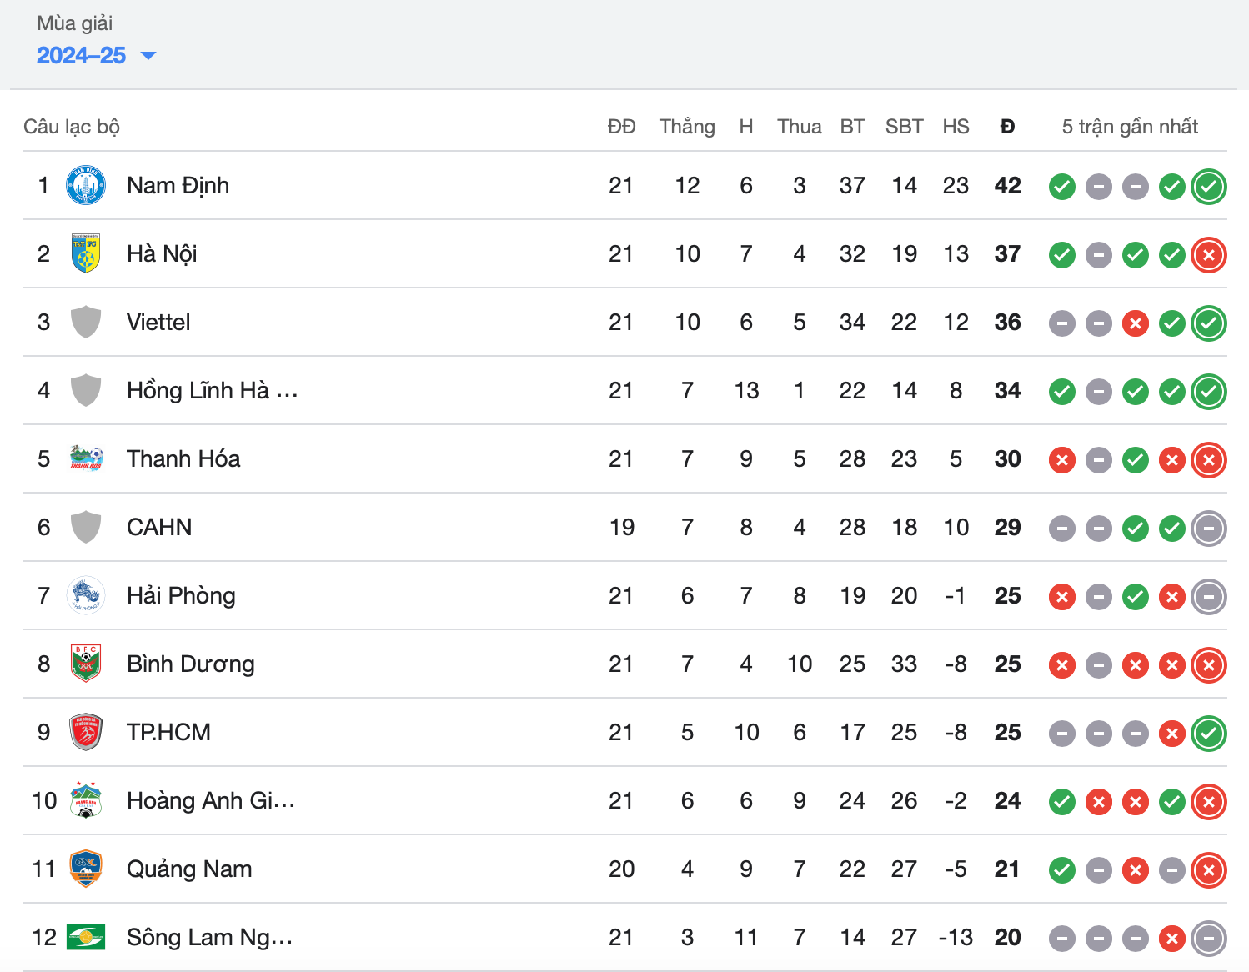Viewport: 1249px width, 972px height.
Task: Click the Đ points column header
Action: 1007,127
